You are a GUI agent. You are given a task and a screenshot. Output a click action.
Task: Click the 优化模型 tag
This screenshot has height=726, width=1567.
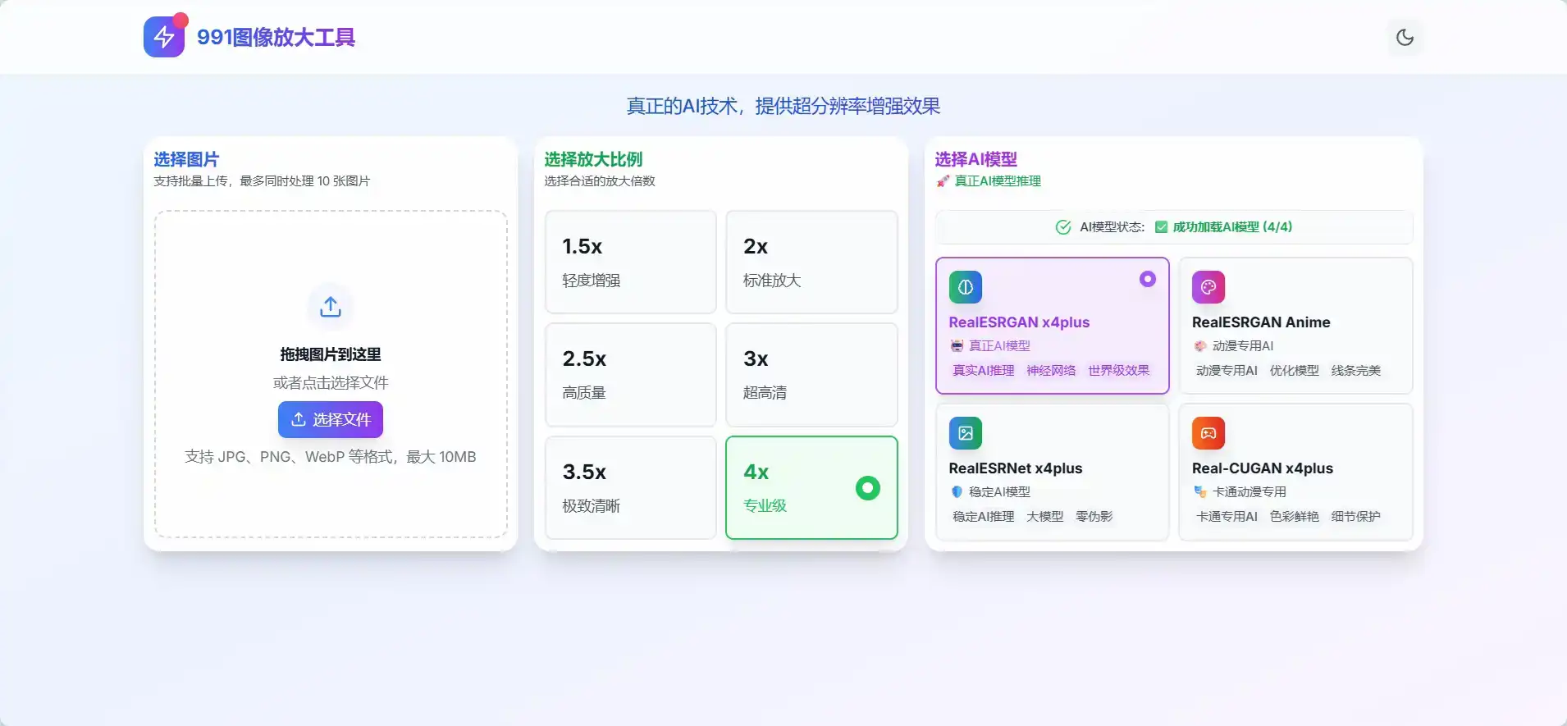[x=1295, y=371]
